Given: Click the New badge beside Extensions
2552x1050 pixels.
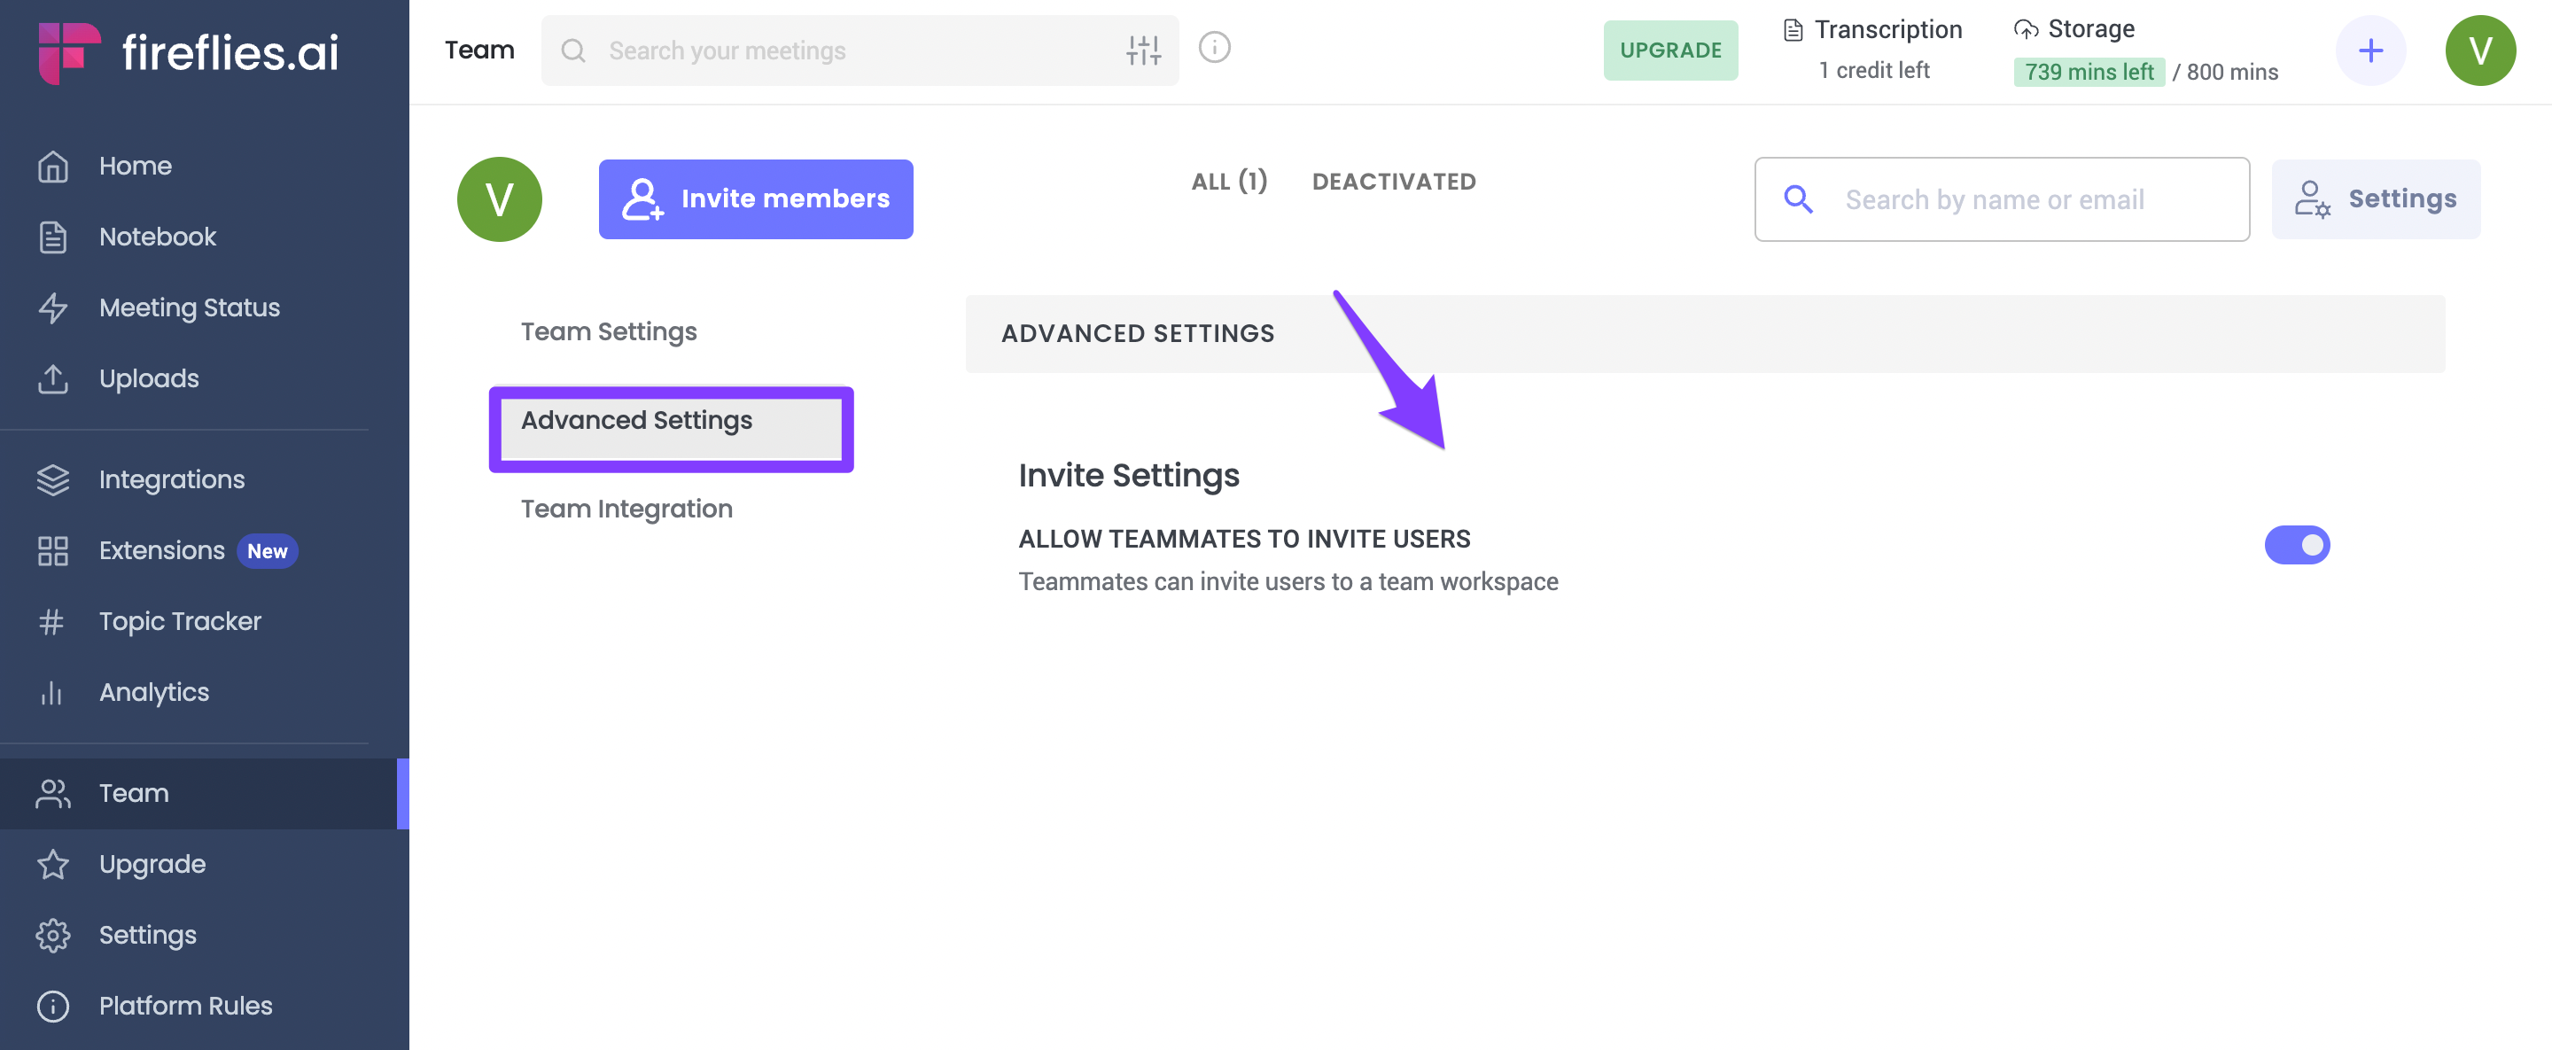Looking at the screenshot, I should 268,551.
